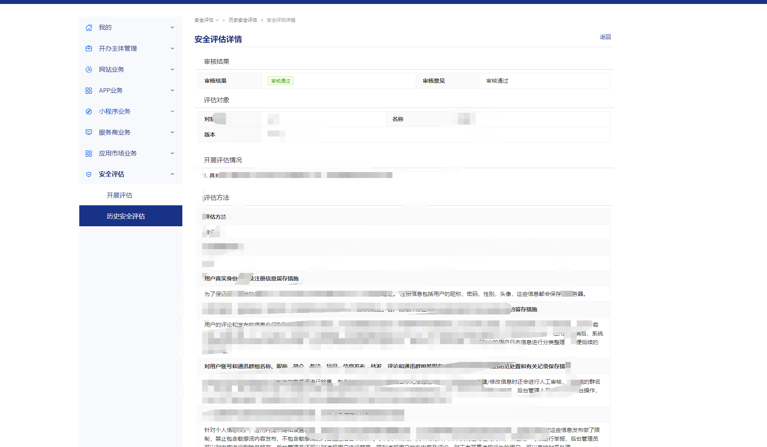Click the 安全评估详情 page heading

(218, 39)
